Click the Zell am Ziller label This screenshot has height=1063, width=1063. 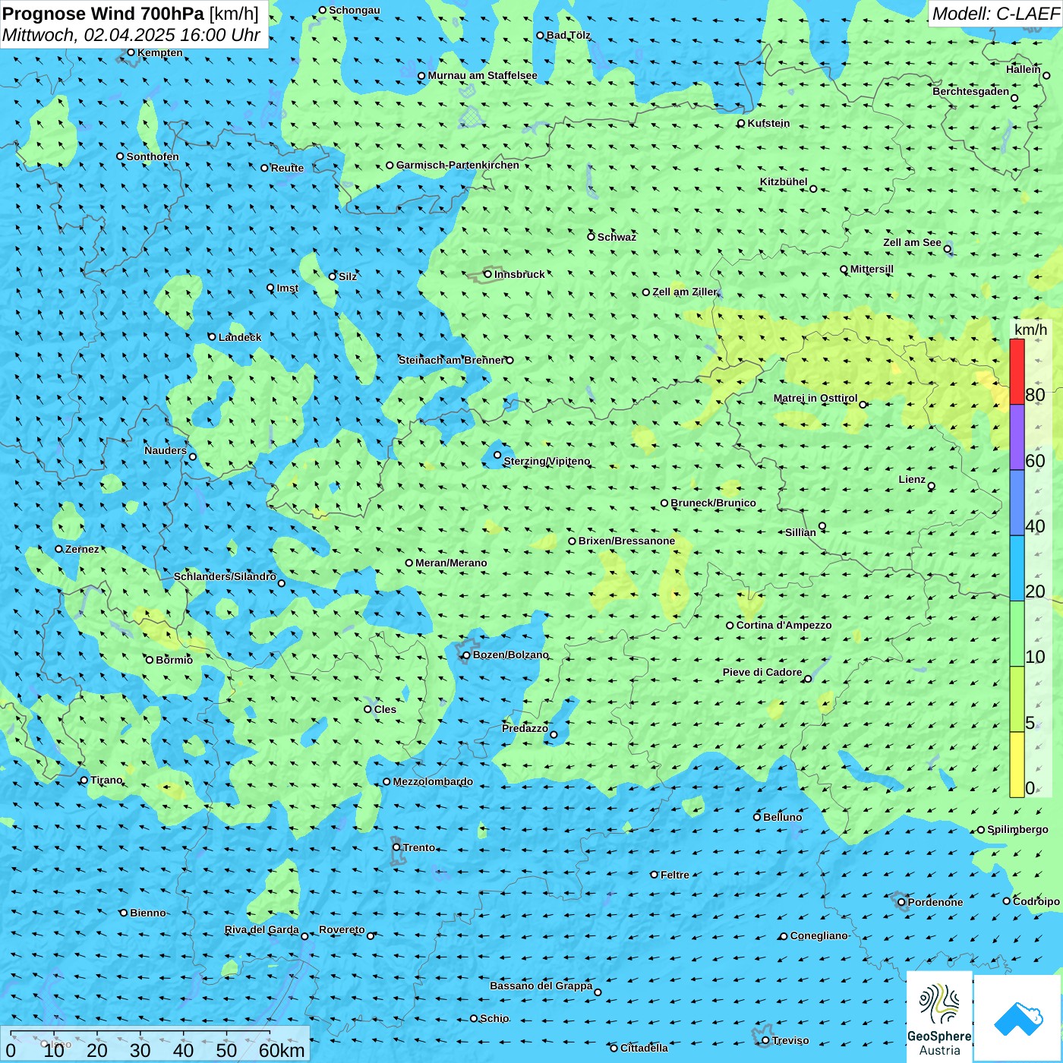685,292
